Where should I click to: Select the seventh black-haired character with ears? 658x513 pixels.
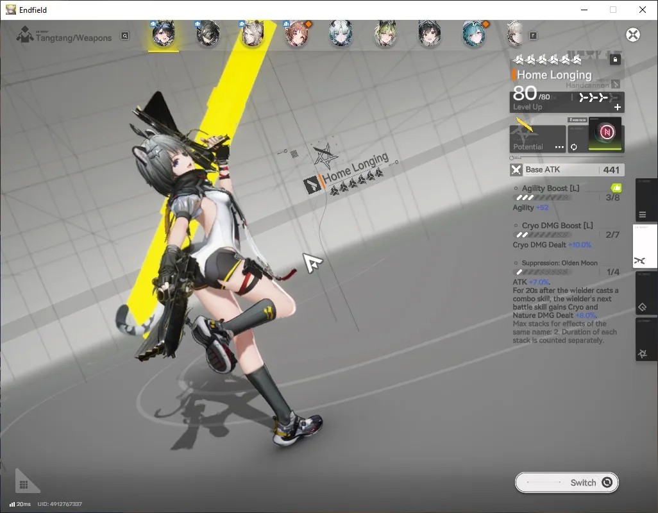429,33
